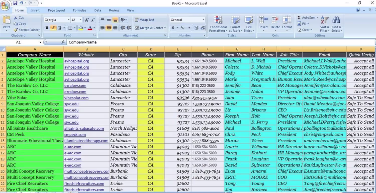Toggle middle vertical alignment
The height and width of the screenshot is (193, 376).
pos(109,20)
